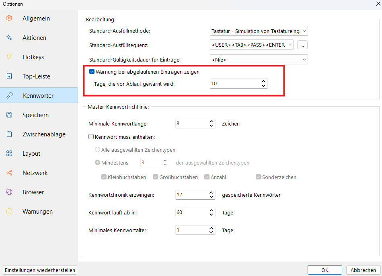Go to the Hotkeys settings tab

coord(39,57)
